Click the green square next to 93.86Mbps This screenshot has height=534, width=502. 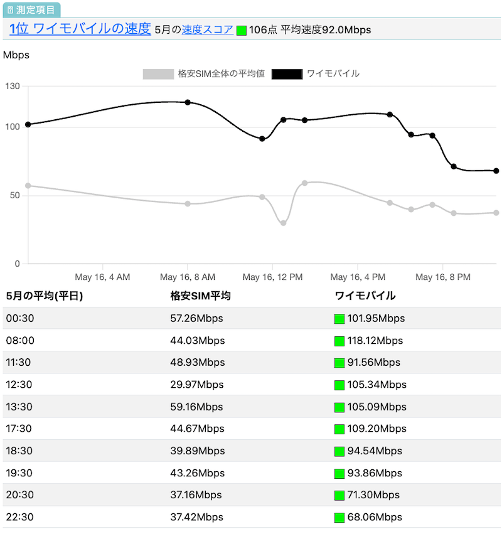pyautogui.click(x=339, y=474)
